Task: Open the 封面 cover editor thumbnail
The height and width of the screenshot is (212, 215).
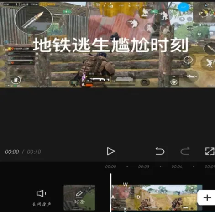Action: click(x=79, y=197)
